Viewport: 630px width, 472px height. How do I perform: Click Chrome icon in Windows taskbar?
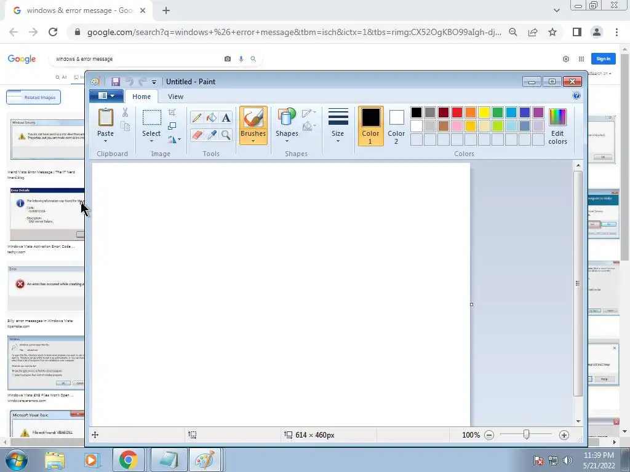click(128, 460)
